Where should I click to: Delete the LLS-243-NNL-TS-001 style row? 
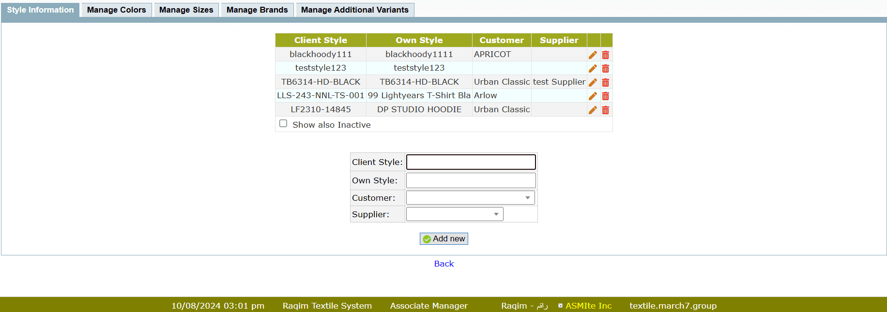pos(605,96)
